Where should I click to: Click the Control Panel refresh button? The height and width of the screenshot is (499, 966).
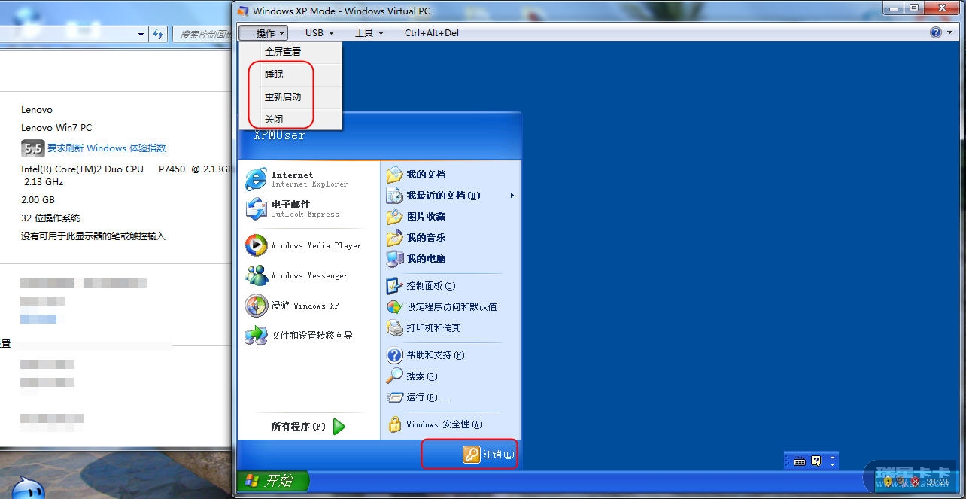pos(158,34)
